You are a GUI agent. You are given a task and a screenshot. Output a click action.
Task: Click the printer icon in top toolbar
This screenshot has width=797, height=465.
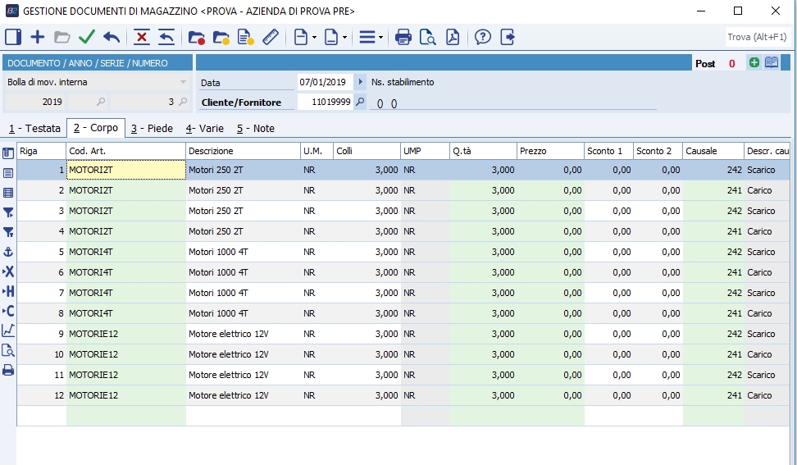(403, 37)
